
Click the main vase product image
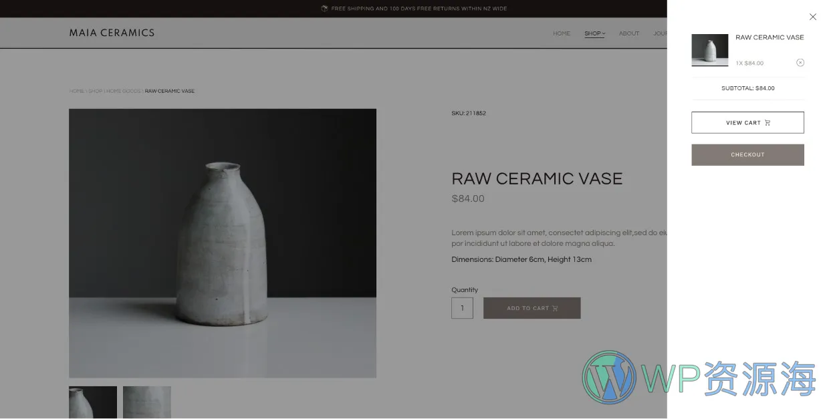(223, 243)
